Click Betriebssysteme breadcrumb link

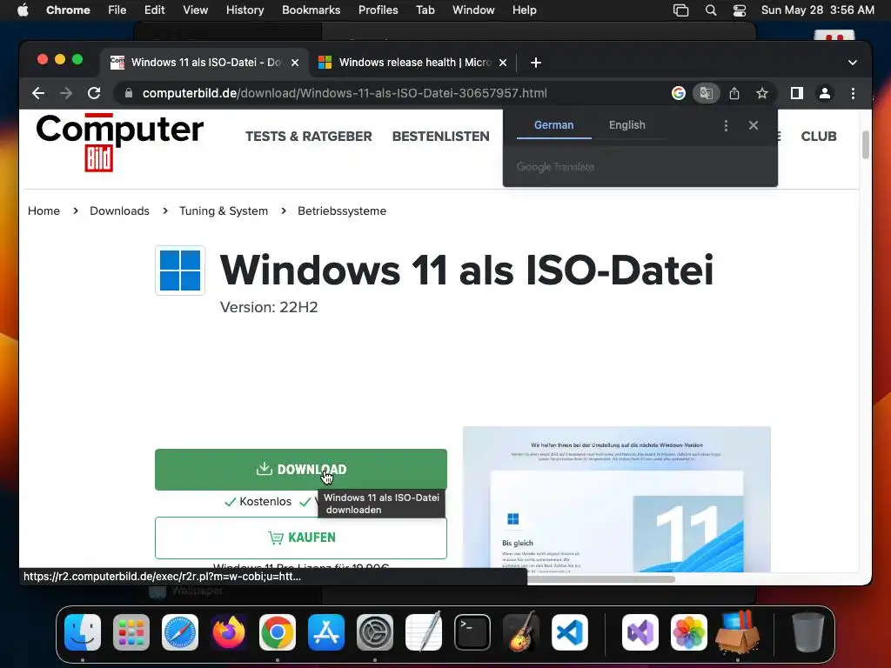click(x=342, y=210)
